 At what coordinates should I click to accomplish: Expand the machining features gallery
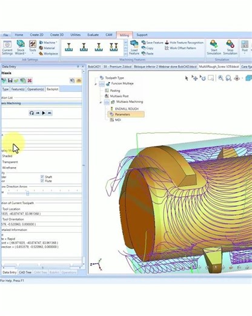(x=125, y=54)
